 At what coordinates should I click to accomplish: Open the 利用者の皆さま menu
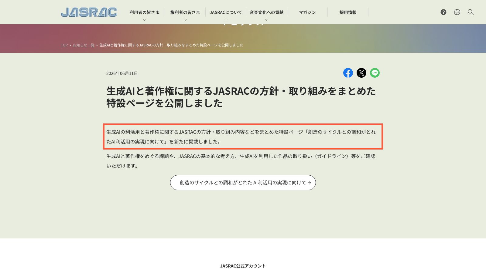click(x=145, y=12)
